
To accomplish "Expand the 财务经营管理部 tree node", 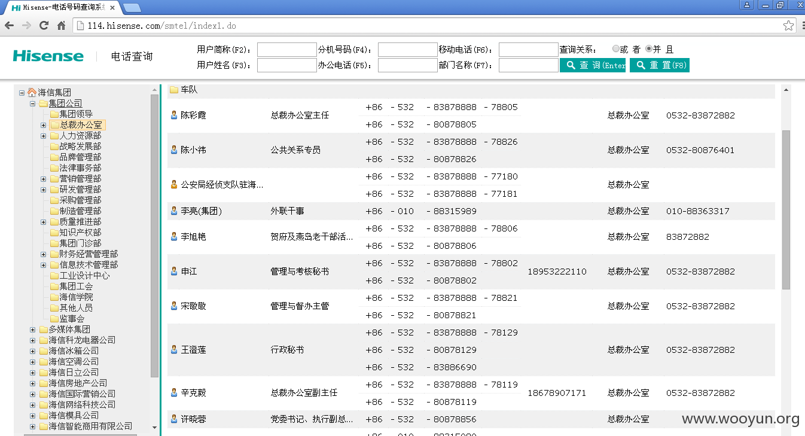I will click(43, 254).
